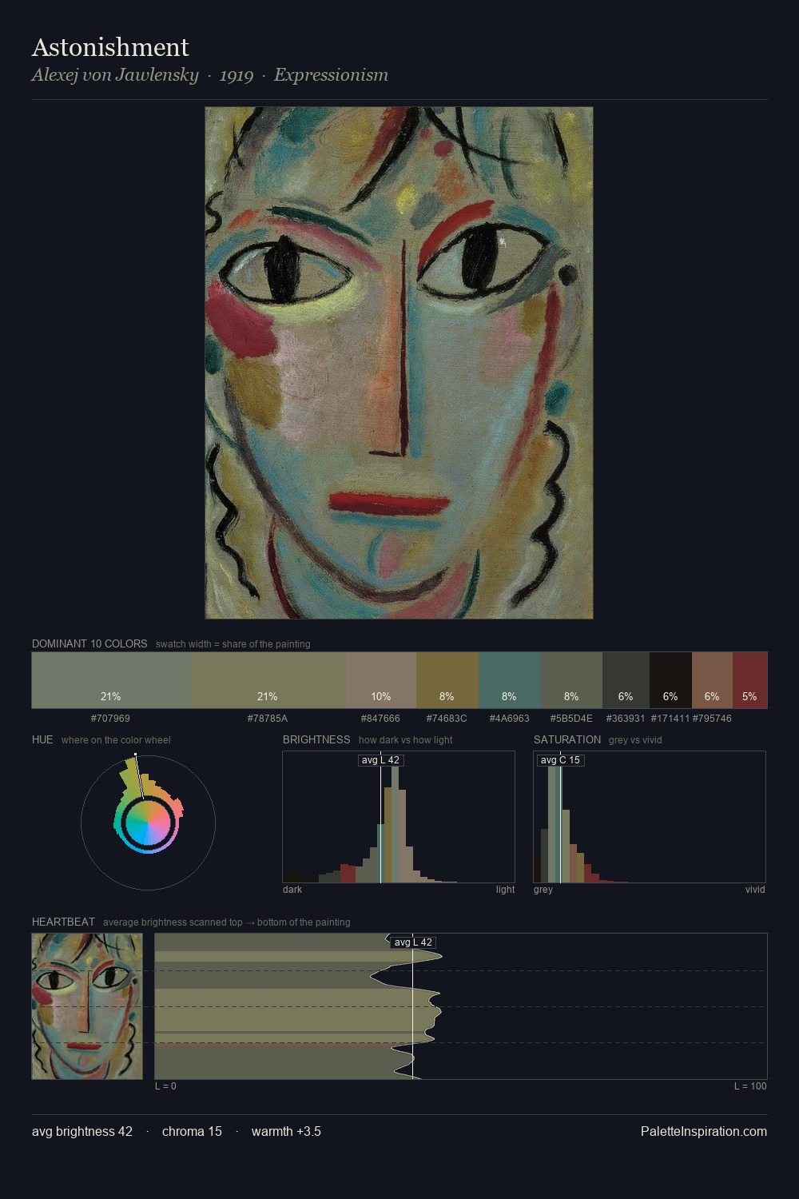Click the 'HEARTBEAT' section heading
Viewport: 799px width, 1199px height.
tap(63, 922)
